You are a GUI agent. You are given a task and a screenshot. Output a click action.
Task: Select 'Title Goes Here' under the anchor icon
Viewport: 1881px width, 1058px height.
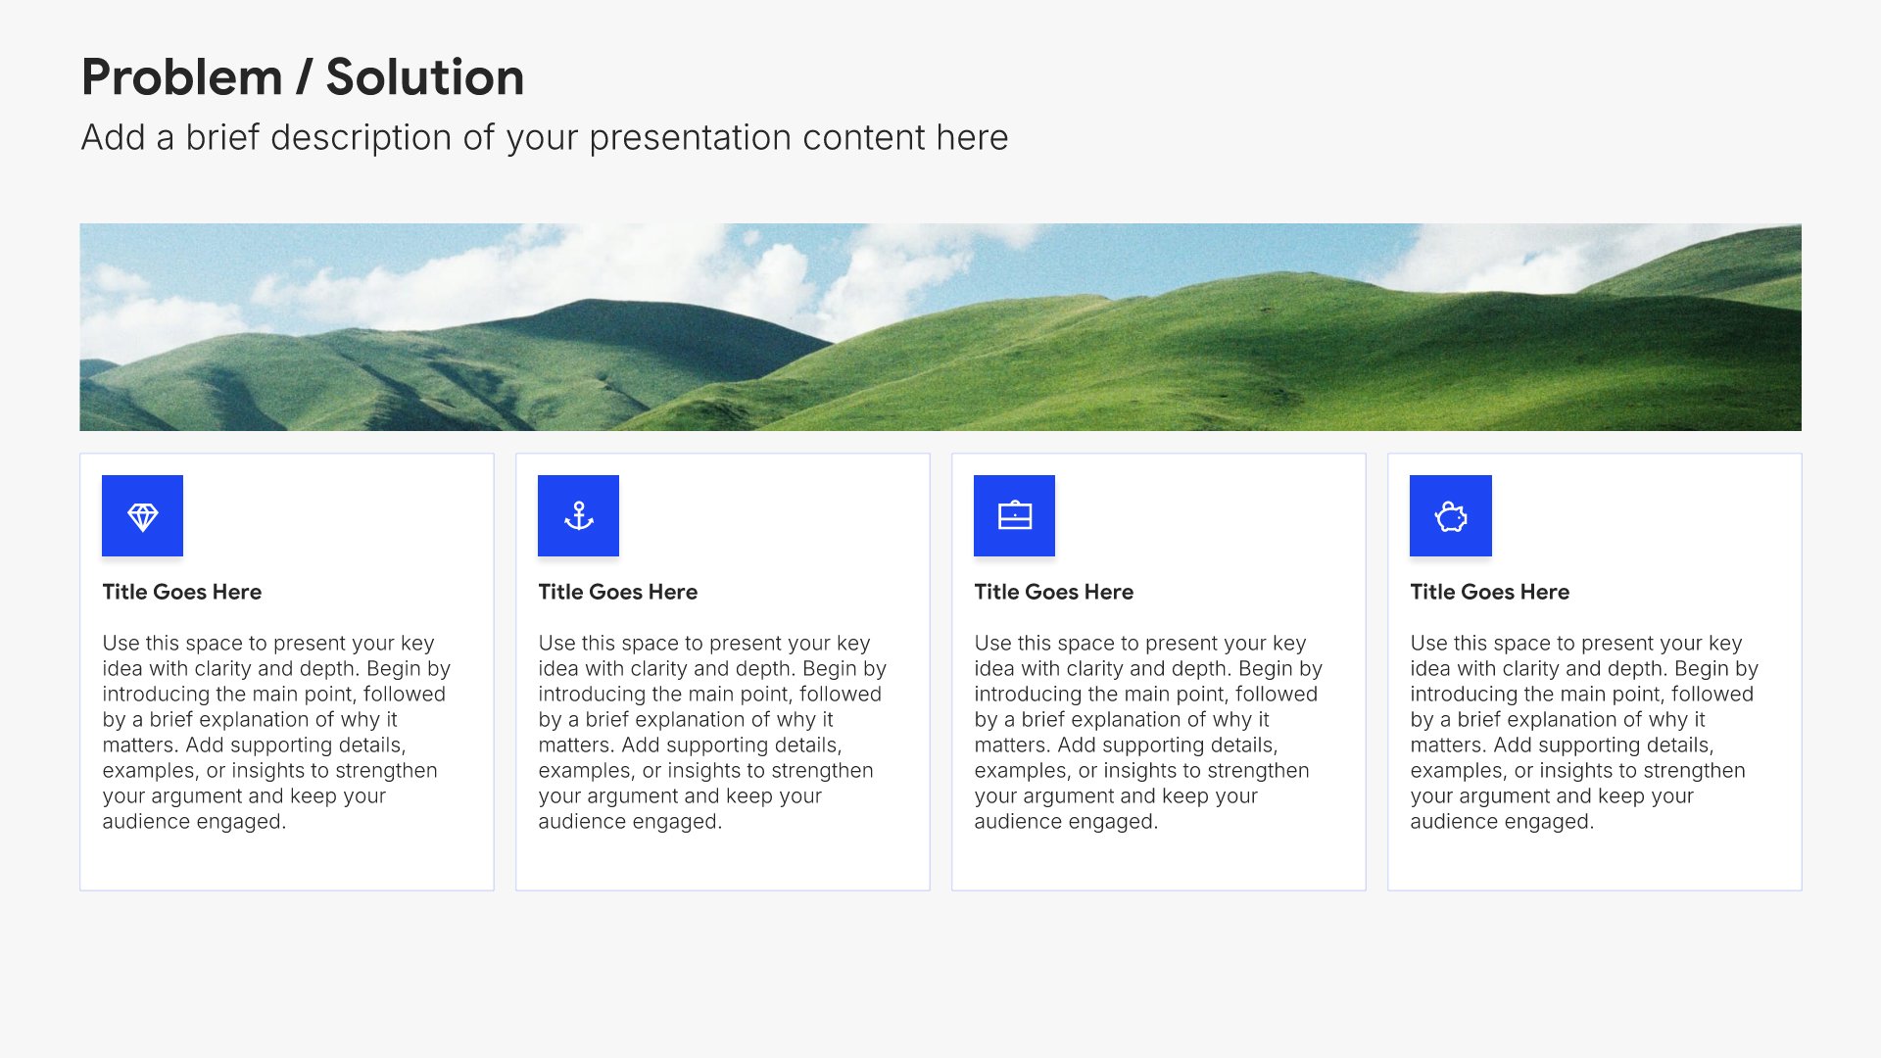[618, 592]
